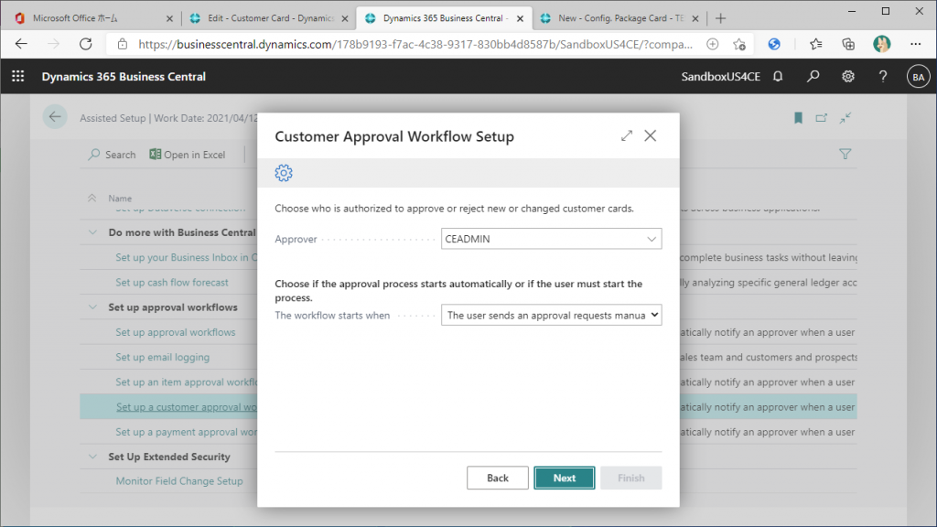Open the help question mark icon

(883, 77)
